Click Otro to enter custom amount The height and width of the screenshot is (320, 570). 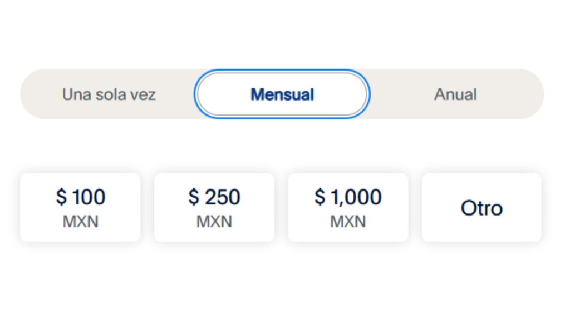(x=481, y=208)
